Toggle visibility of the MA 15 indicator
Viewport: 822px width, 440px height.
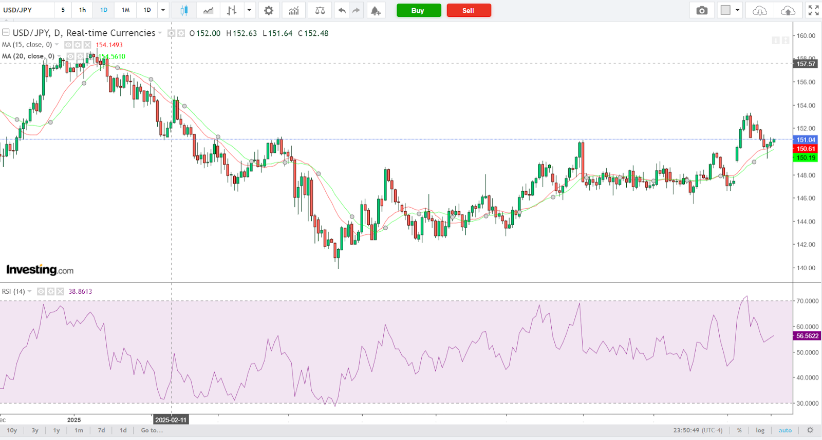pyautogui.click(x=68, y=45)
